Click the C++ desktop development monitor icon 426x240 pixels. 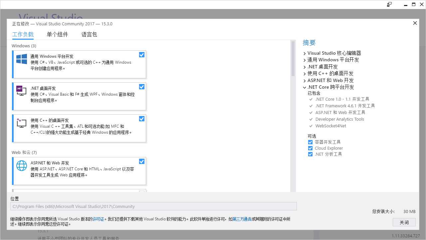click(21, 123)
